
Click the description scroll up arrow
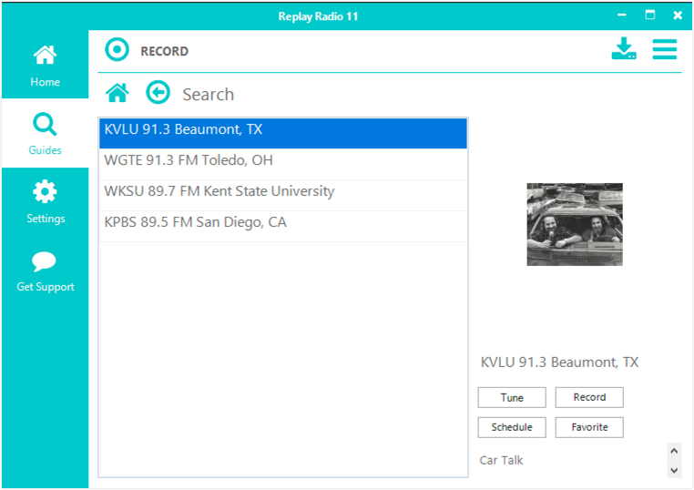pos(674,451)
